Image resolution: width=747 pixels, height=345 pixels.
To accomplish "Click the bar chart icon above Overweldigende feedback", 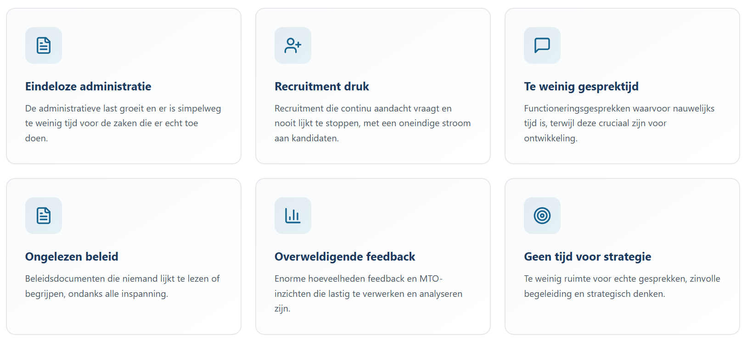I will click(x=293, y=216).
